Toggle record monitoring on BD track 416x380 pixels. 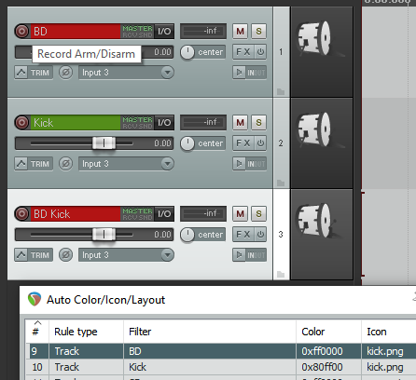239,73
